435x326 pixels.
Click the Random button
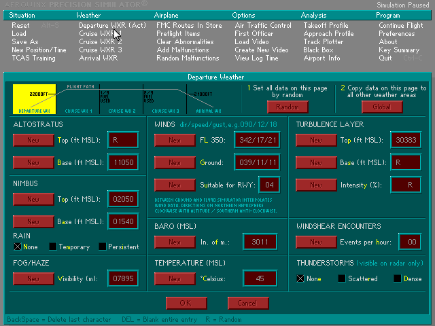click(x=288, y=107)
